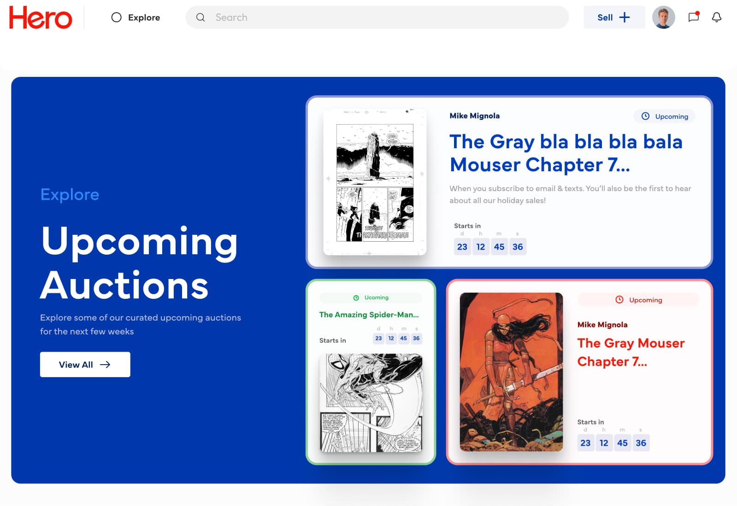Click the circle icon beside Explore
The width and height of the screenshot is (737, 506).
point(117,17)
